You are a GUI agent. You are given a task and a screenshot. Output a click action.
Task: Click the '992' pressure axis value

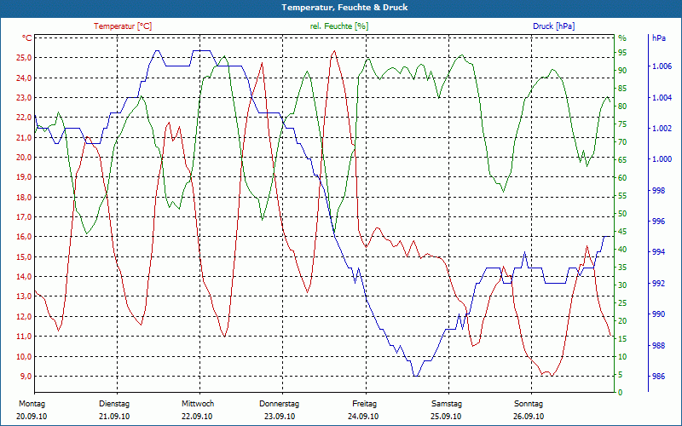click(658, 284)
